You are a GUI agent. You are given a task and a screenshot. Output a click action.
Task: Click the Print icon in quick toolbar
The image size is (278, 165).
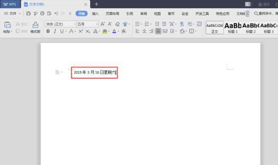point(42,13)
